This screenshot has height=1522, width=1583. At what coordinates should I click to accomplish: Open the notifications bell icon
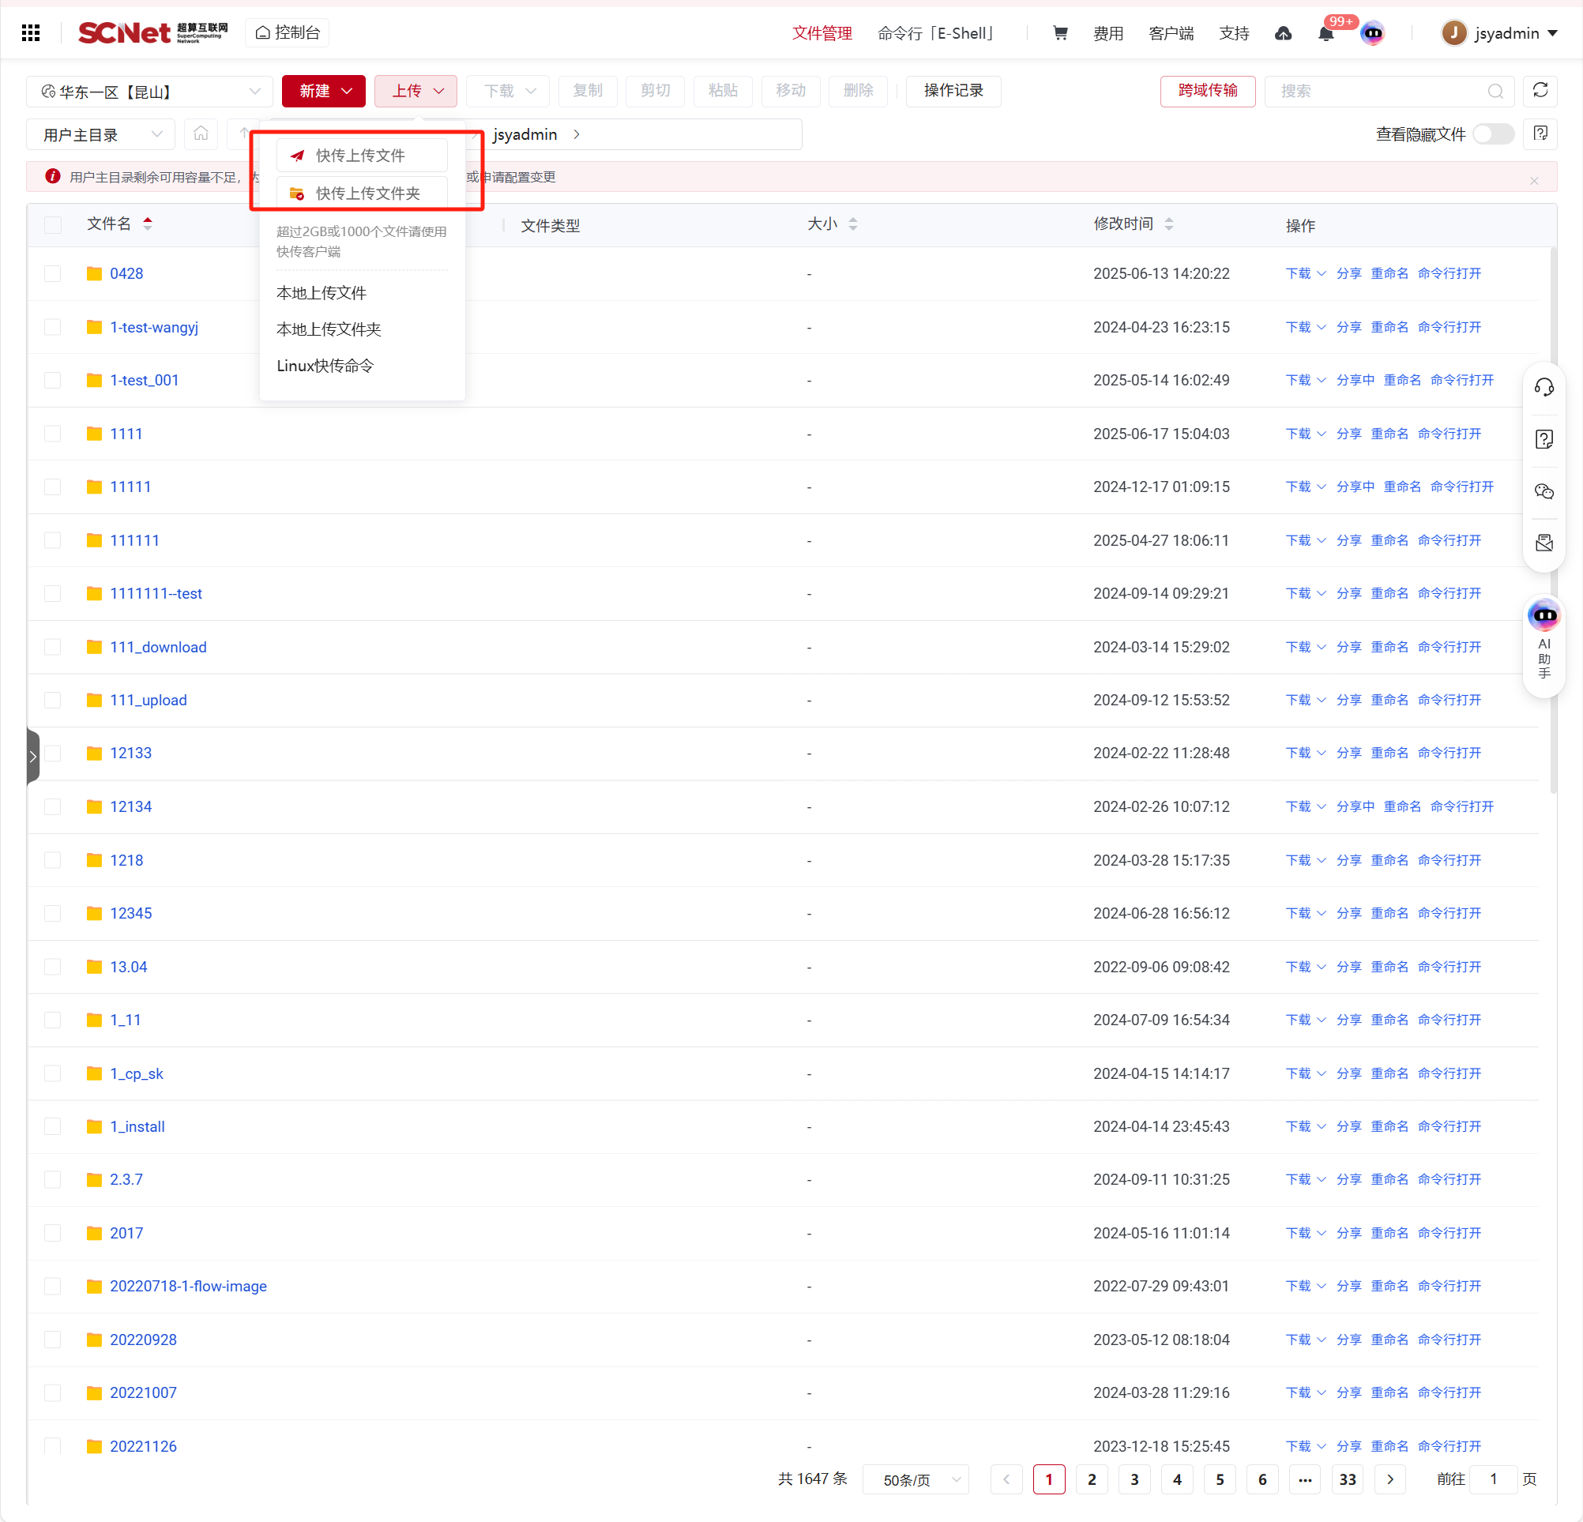click(1325, 34)
